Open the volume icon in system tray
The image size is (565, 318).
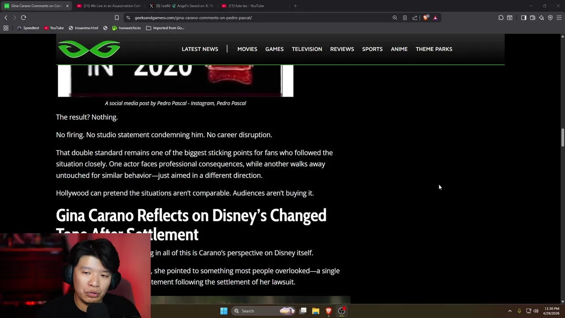(x=536, y=311)
